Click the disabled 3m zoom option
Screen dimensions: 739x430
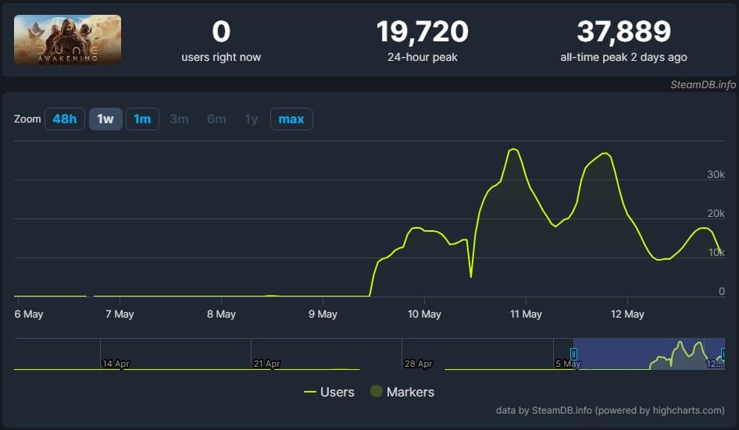point(179,119)
